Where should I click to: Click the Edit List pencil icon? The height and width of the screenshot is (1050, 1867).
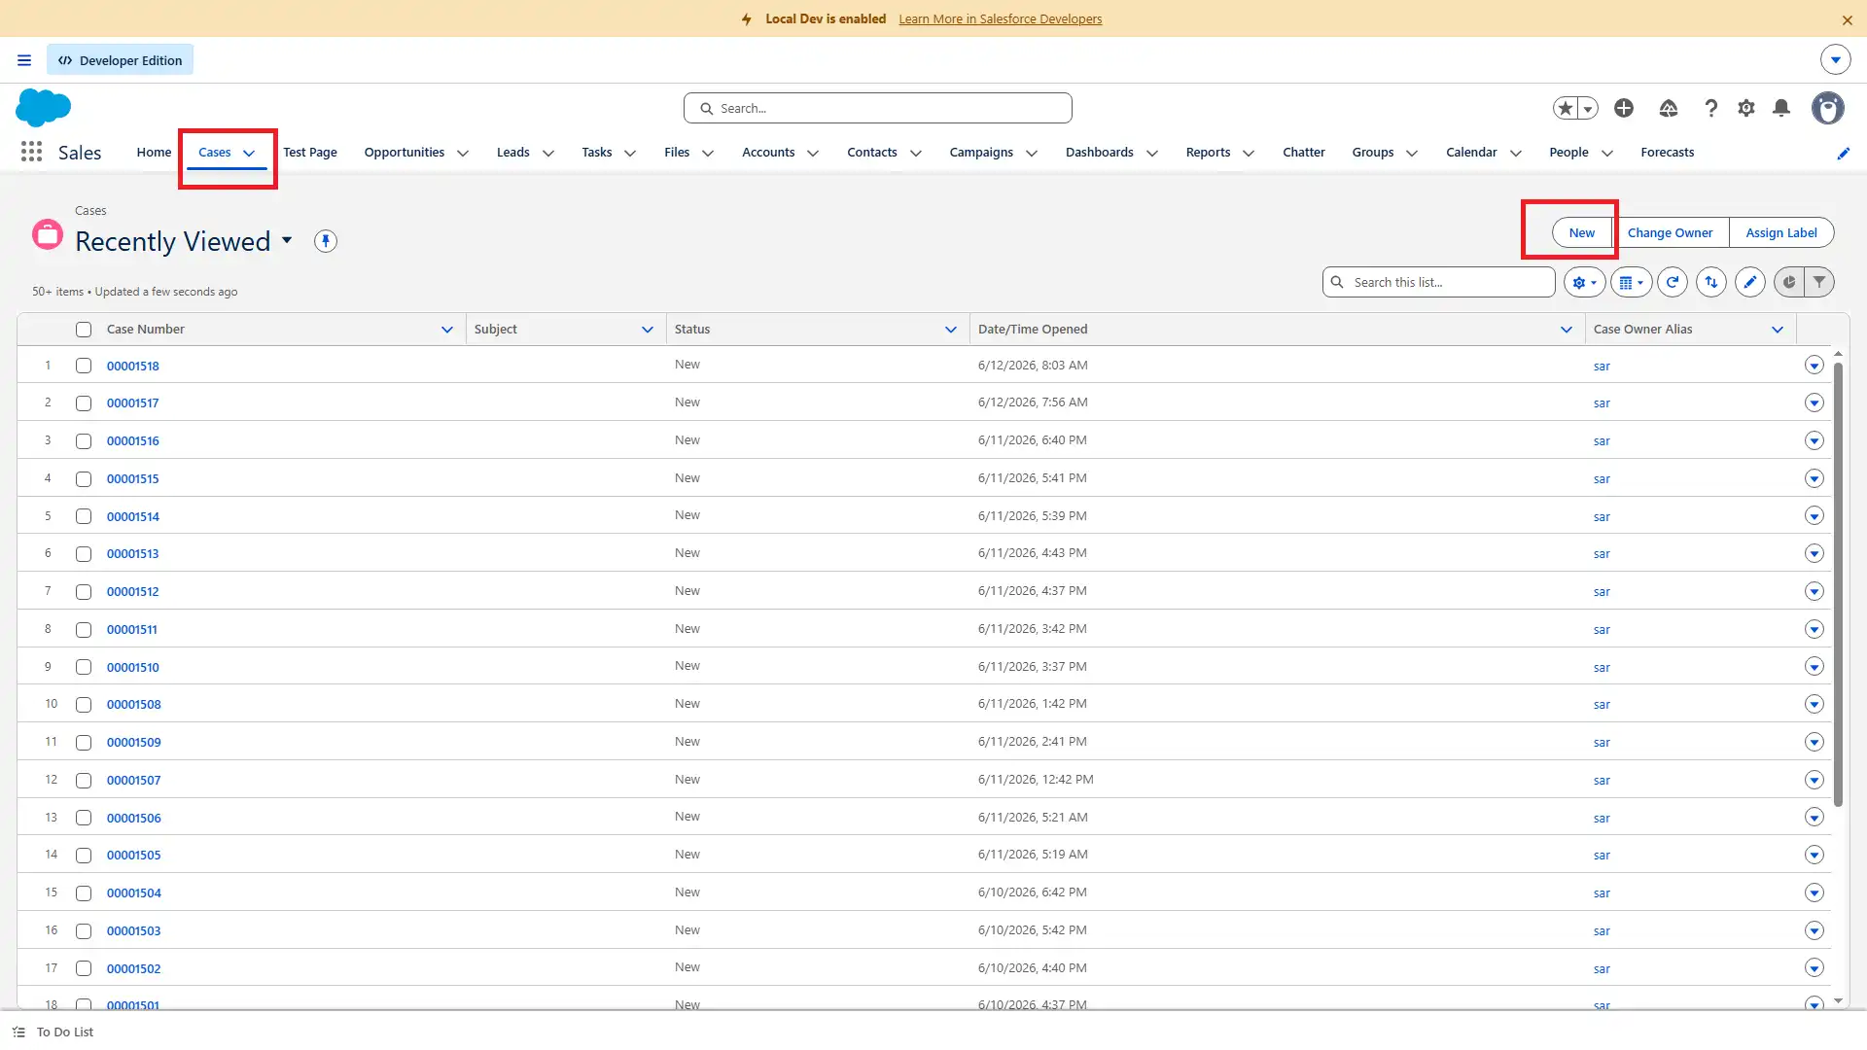click(x=1750, y=283)
